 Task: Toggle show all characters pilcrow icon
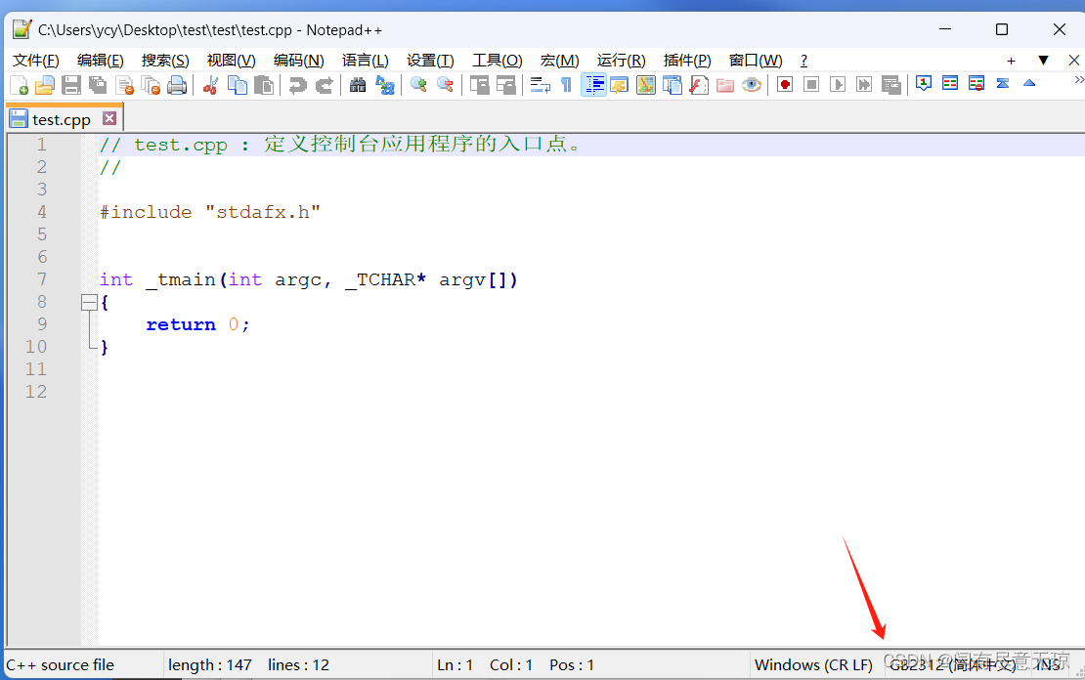(x=566, y=85)
